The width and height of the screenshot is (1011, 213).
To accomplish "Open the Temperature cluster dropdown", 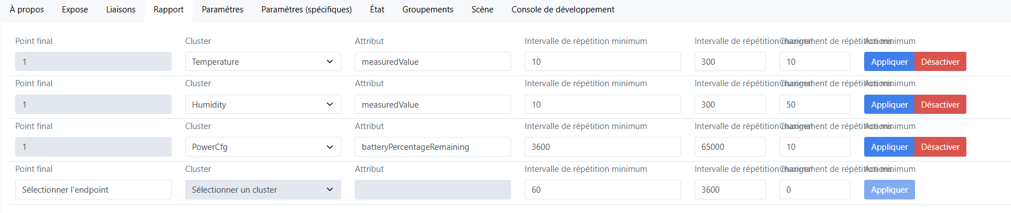I will pos(263,61).
